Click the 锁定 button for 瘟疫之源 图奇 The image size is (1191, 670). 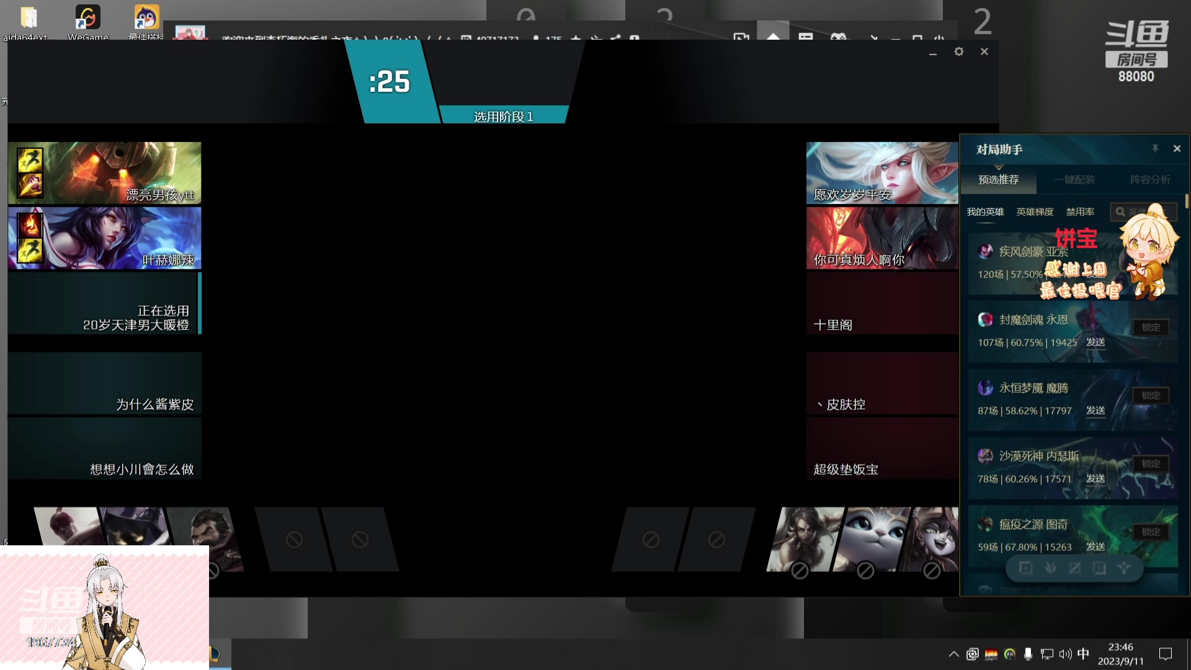1151,532
